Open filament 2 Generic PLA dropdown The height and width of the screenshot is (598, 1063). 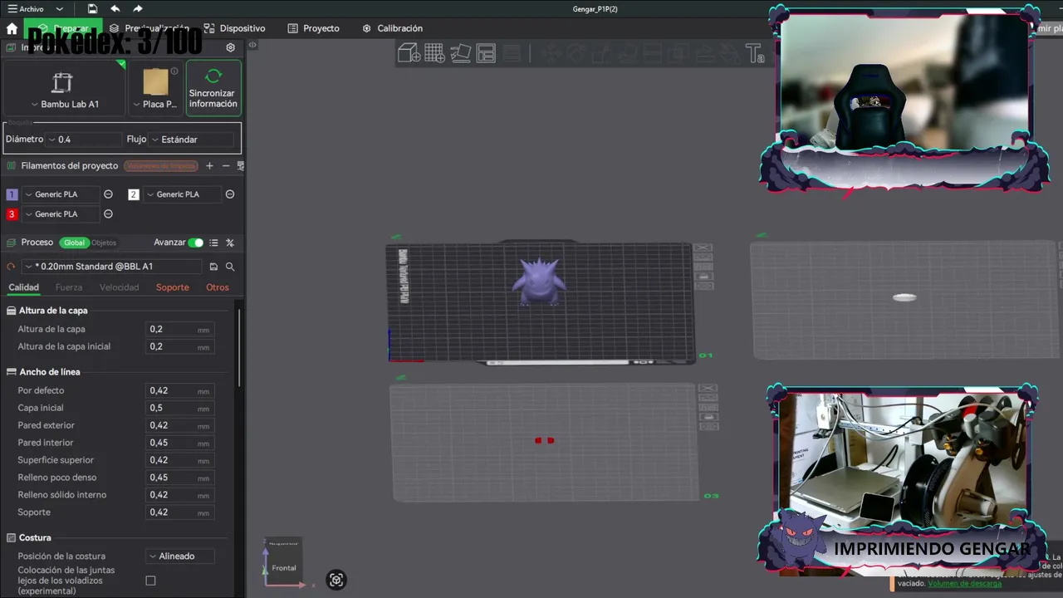coord(182,194)
